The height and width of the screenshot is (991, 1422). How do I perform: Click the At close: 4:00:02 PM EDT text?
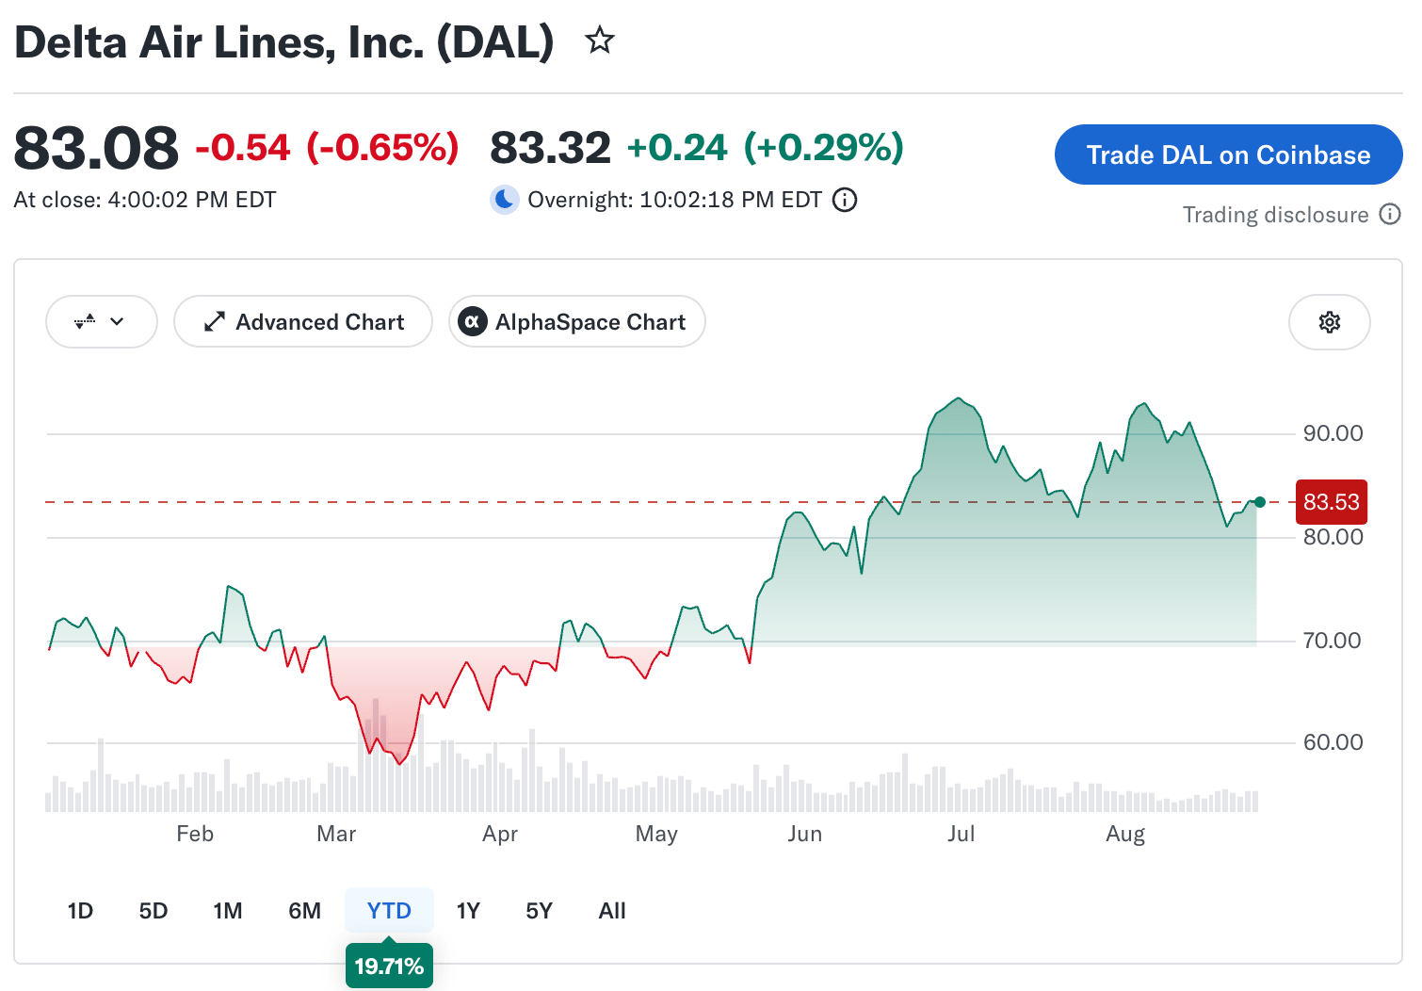145,200
